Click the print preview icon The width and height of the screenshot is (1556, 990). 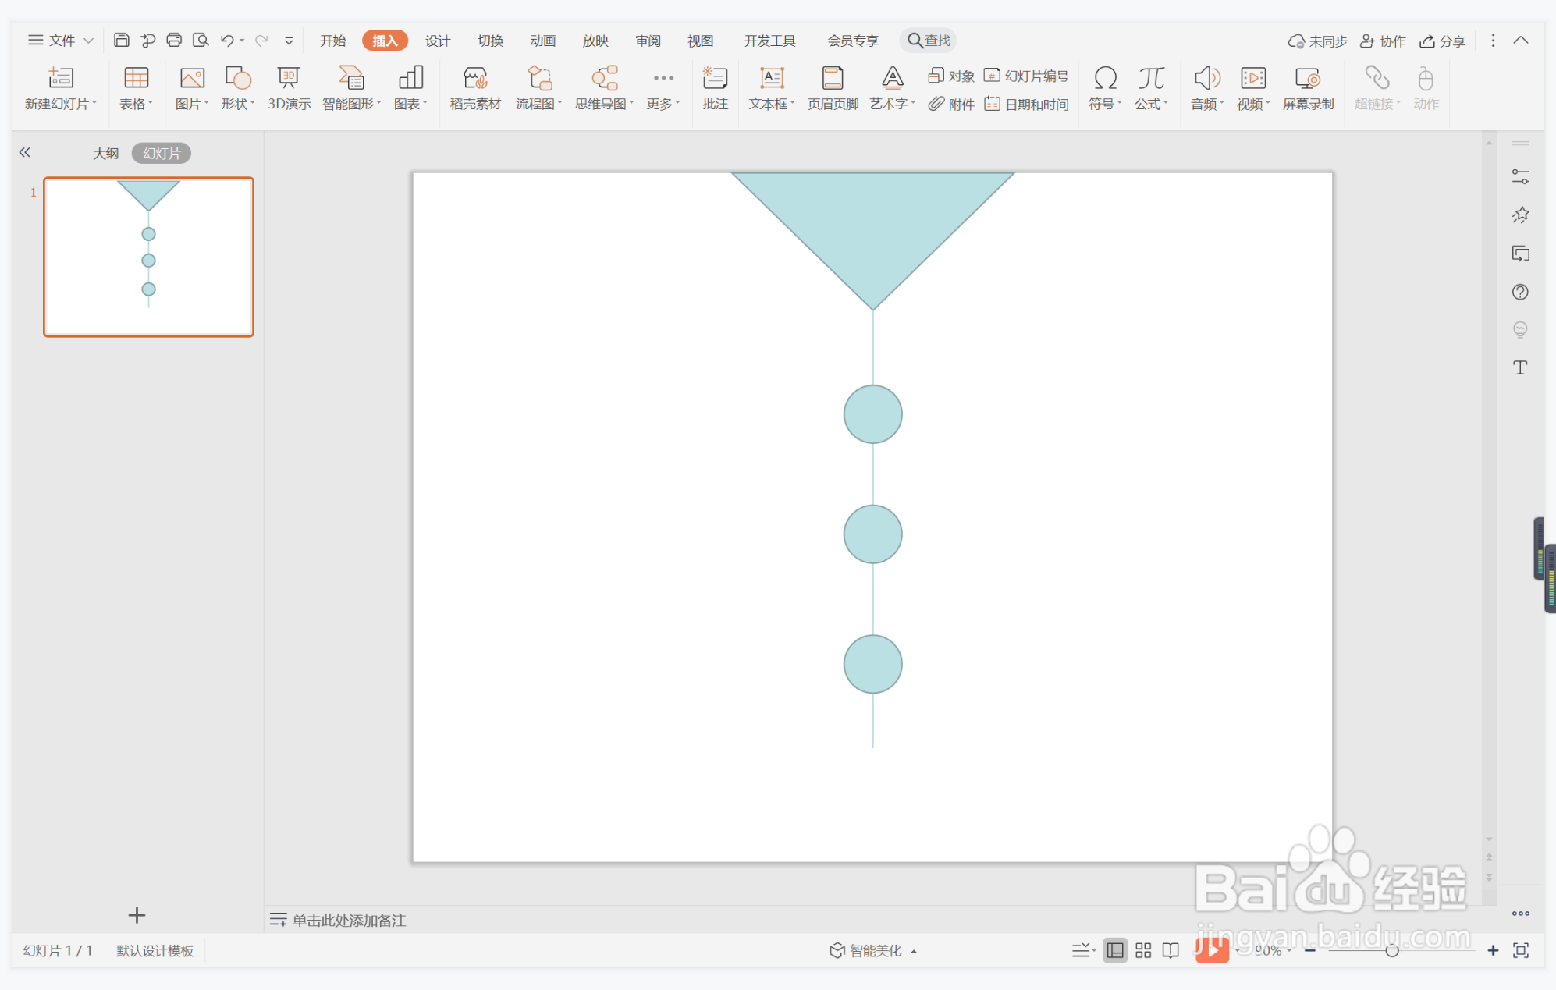(201, 40)
